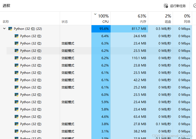Viewport: 196px width, 139px height.
Task: Click the 811.7 MB memory cell
Action: (129, 29)
